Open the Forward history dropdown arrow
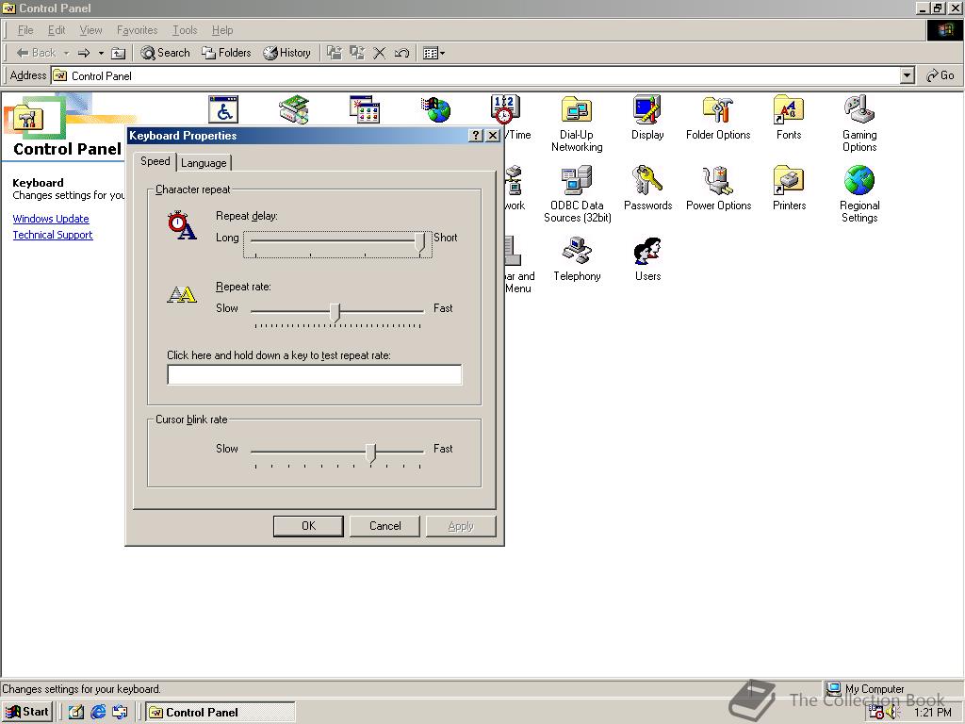The image size is (965, 724). (101, 54)
